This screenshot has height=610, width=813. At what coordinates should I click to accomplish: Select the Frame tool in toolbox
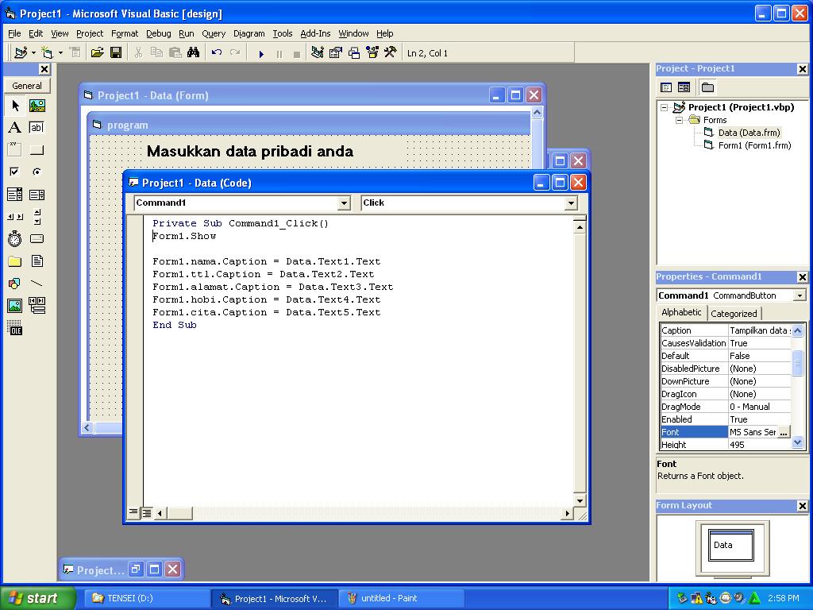(14, 150)
